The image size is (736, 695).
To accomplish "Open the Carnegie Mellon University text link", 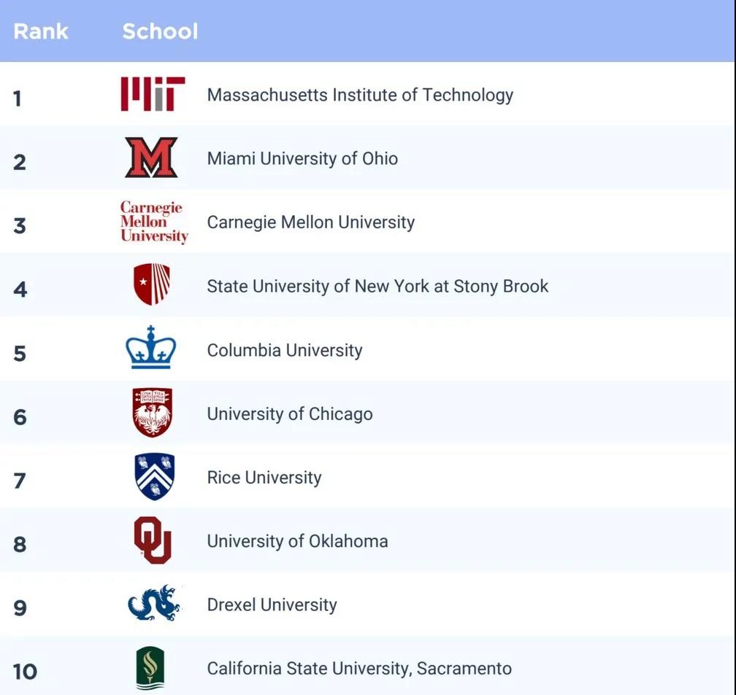I will point(310,222).
